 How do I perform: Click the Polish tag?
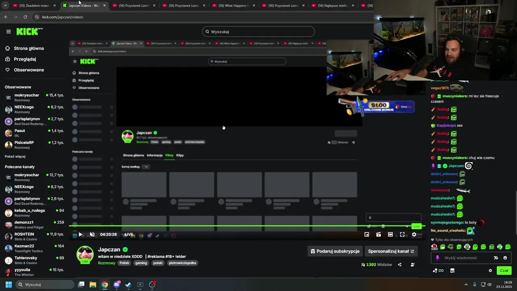click(124, 263)
